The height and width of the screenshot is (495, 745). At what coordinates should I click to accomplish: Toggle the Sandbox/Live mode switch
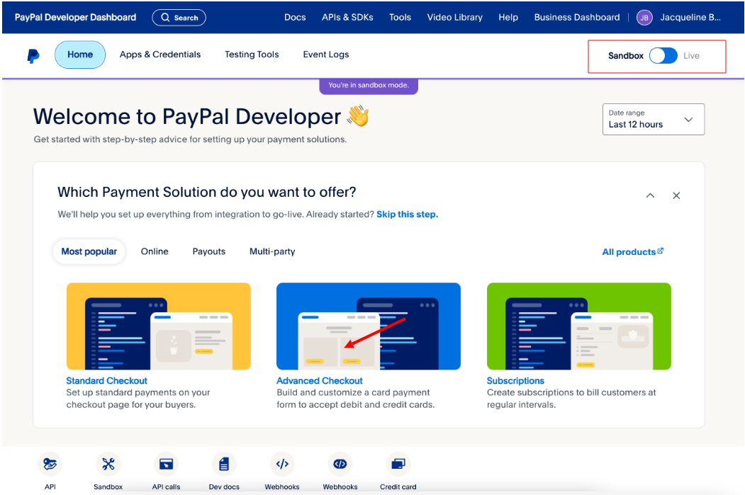[x=663, y=56]
